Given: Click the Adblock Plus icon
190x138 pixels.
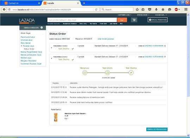Looking at the screenshot, I should click(x=176, y=10).
